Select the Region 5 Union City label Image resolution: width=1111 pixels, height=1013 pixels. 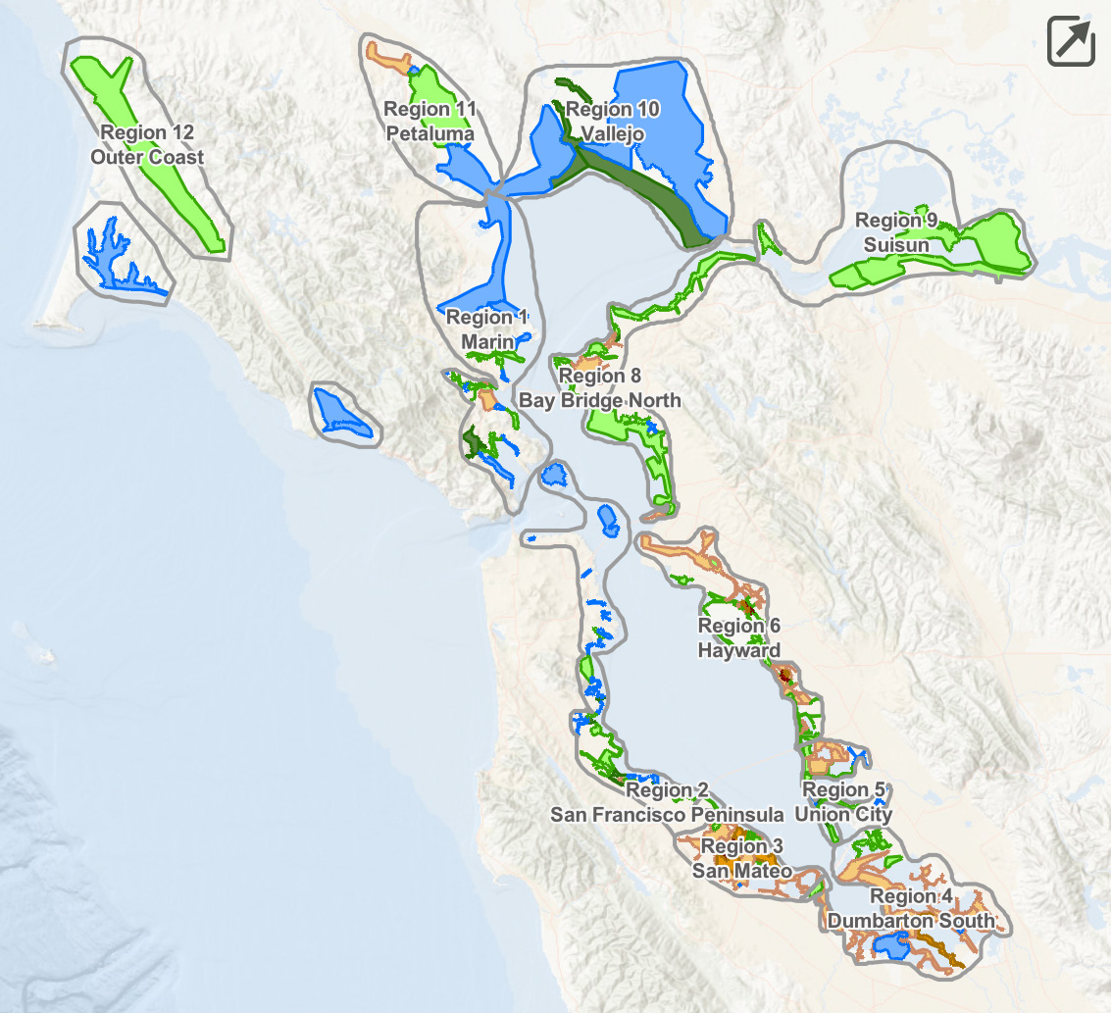[x=843, y=802]
